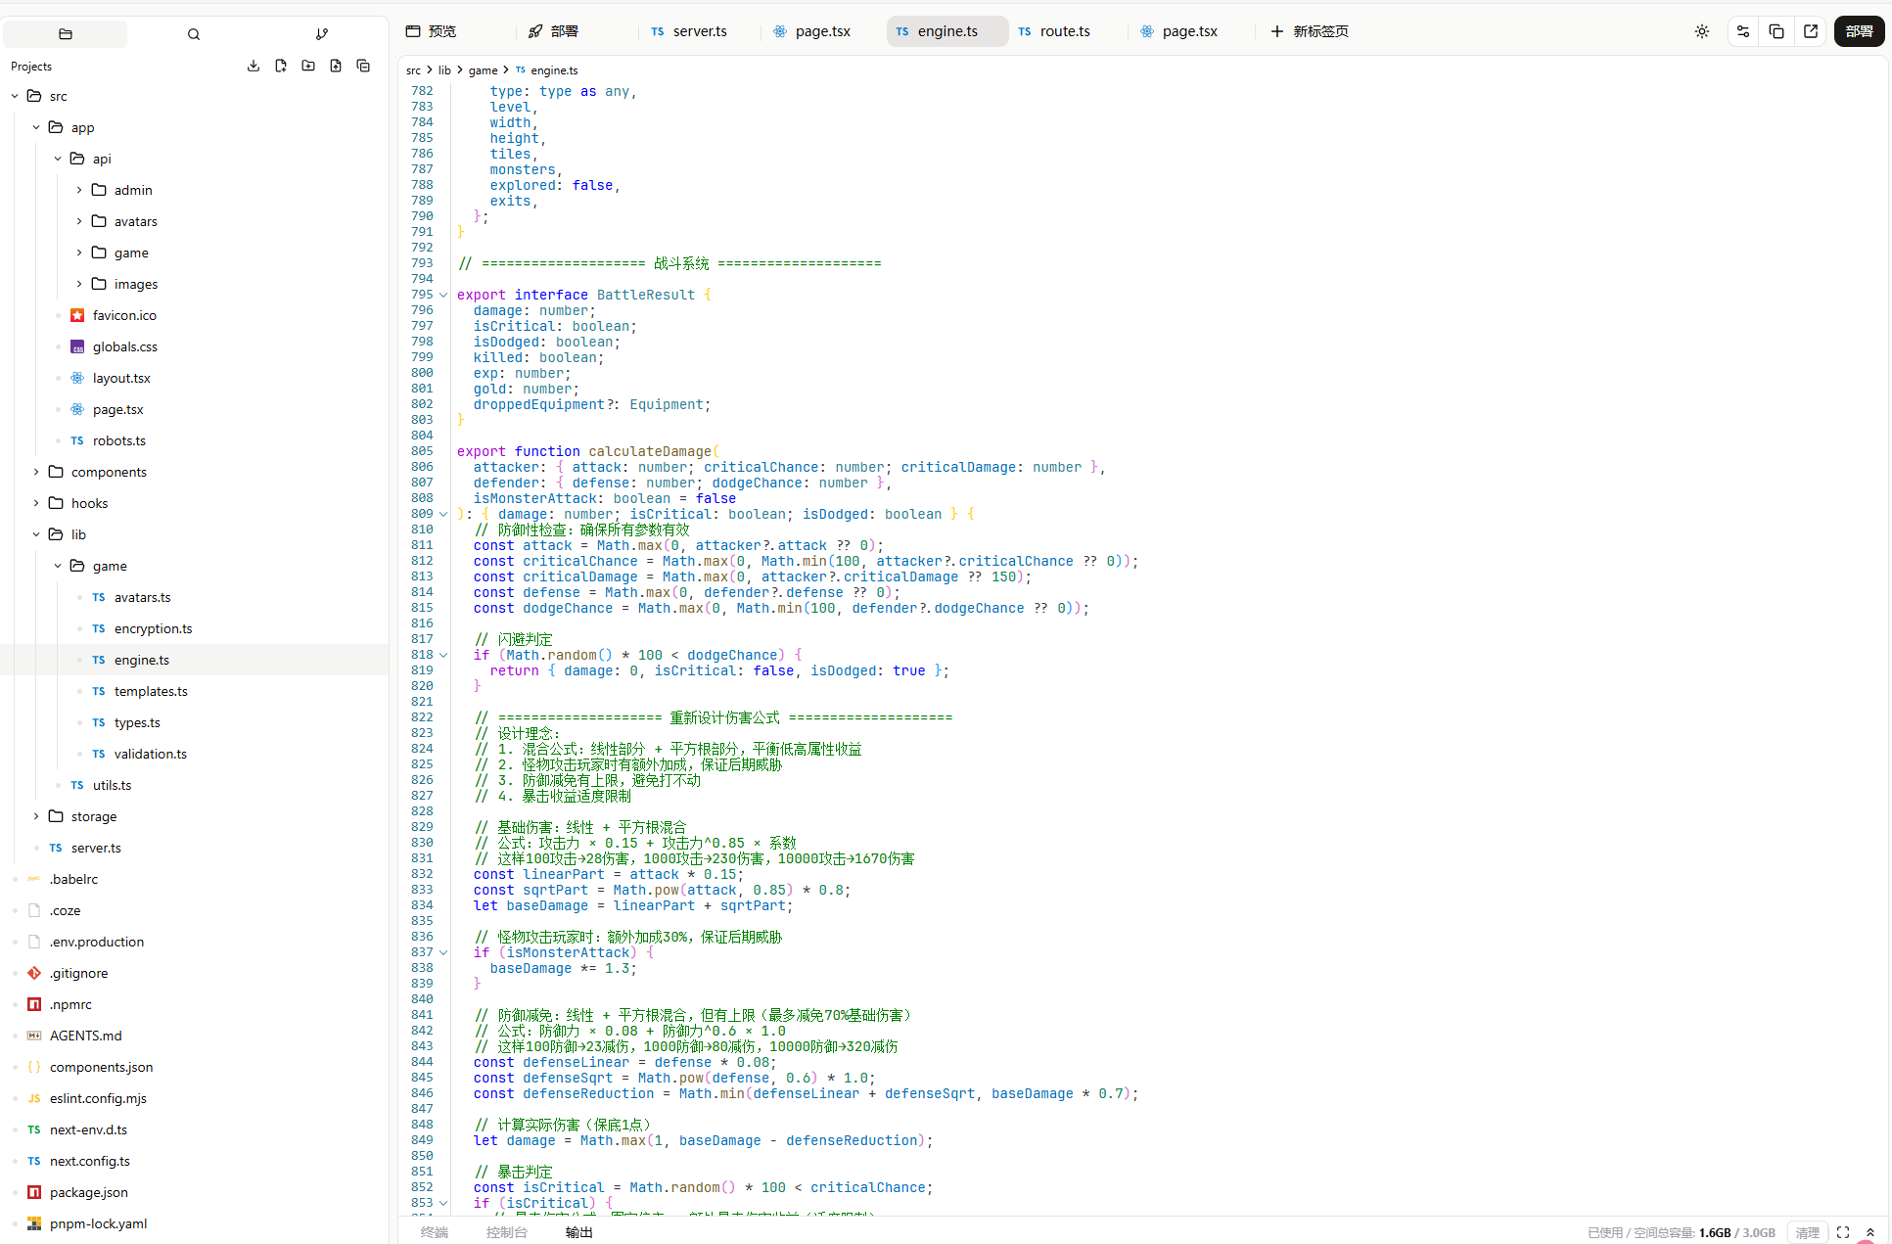Open the settings sliders icon
Screen dimensions: 1892x1244
point(1743,31)
